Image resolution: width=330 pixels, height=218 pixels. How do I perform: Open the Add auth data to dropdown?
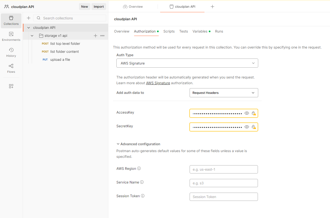point(224,93)
